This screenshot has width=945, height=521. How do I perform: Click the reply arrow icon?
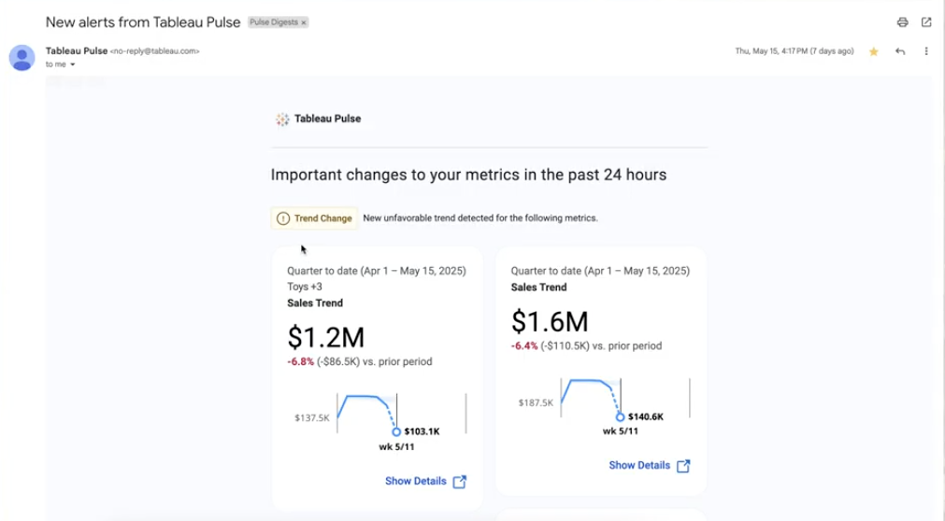(900, 51)
